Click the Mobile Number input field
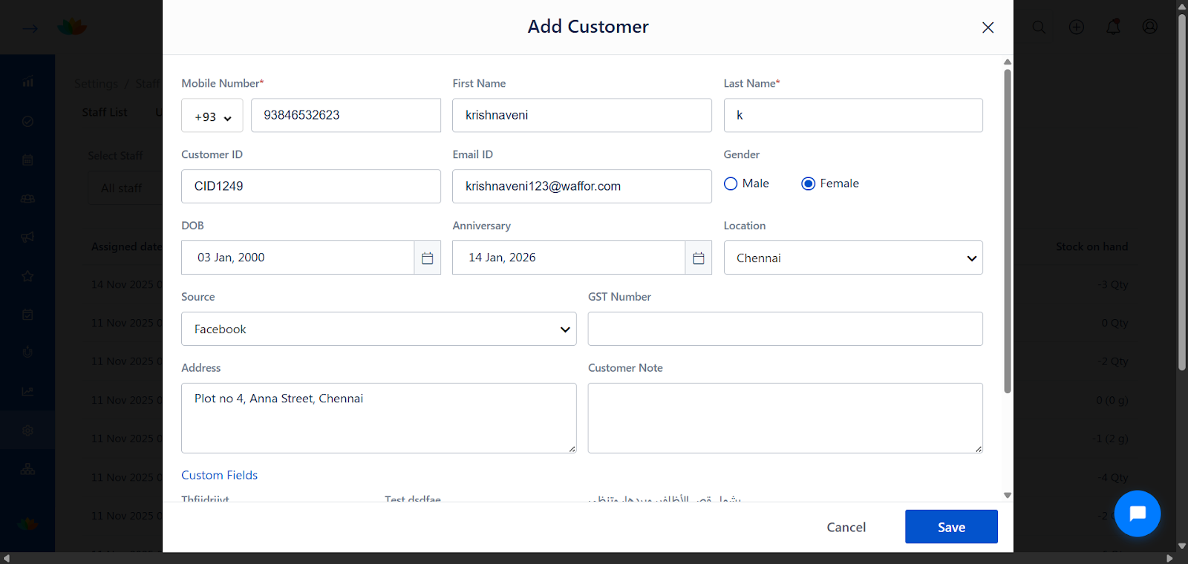Screen dimensions: 1188x564 [x=346, y=116]
